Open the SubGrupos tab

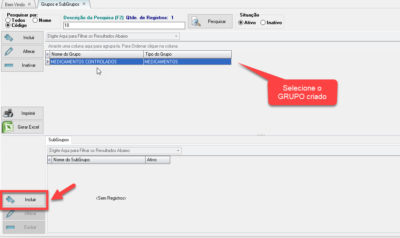[x=58, y=140]
